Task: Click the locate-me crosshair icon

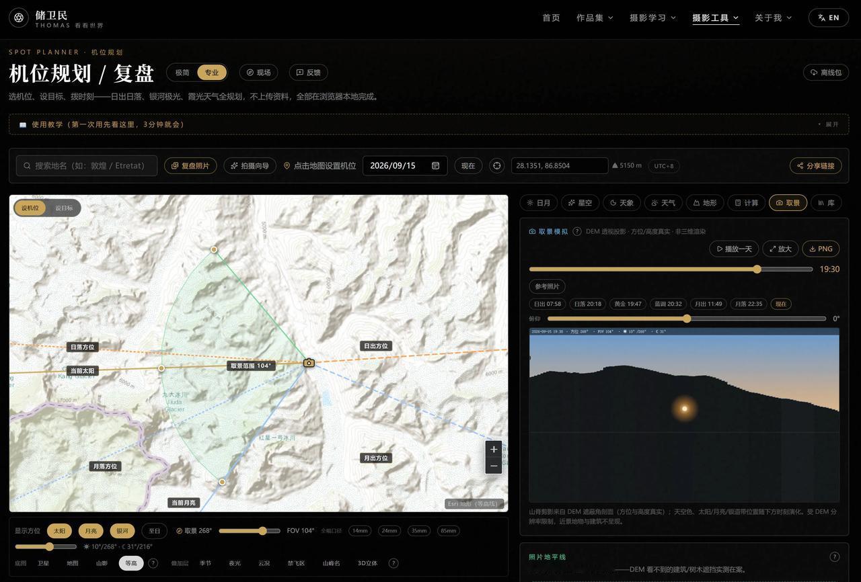Action: [496, 166]
